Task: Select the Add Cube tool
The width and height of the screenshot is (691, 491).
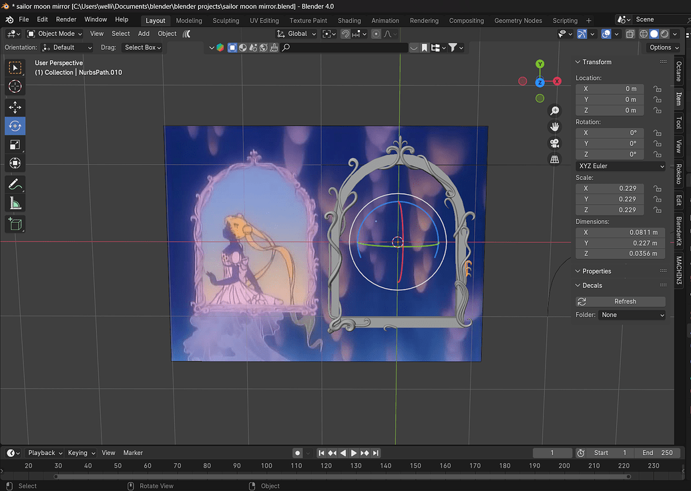Action: [15, 223]
